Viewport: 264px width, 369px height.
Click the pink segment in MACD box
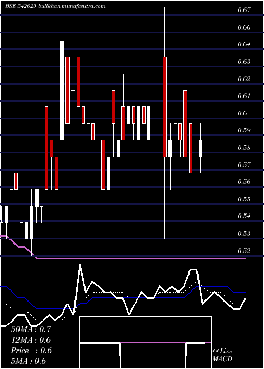tap(153, 343)
